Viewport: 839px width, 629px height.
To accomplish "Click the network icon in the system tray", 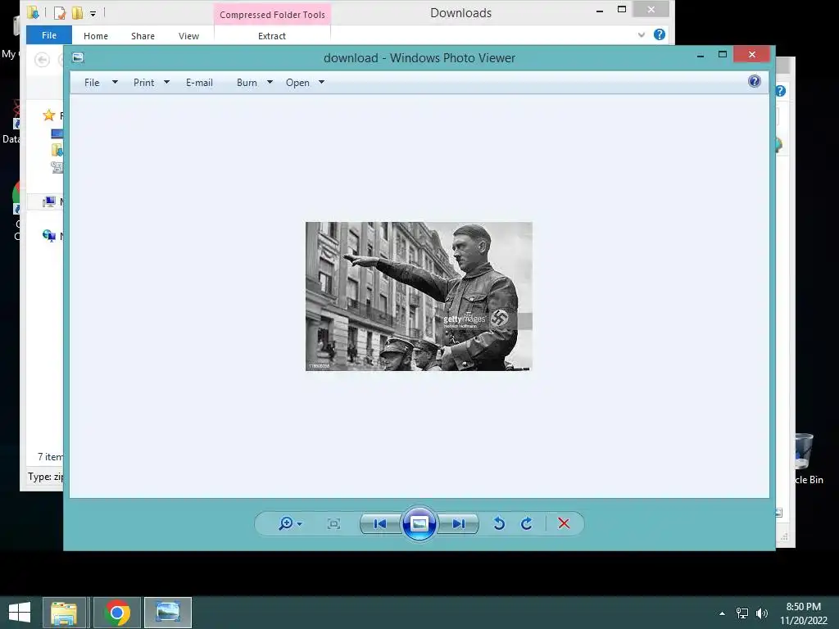I will (742, 613).
